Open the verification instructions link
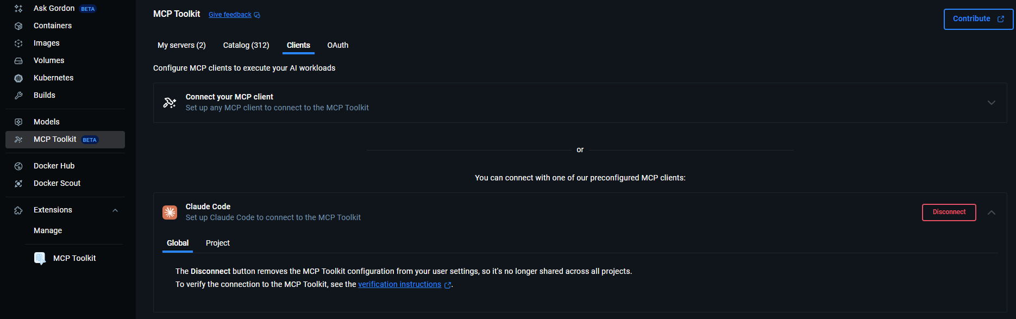The image size is (1016, 319). point(399,284)
